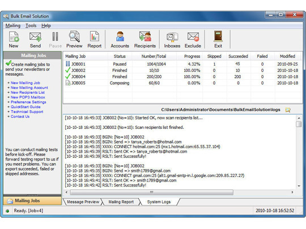Sort by the Number/Total column header
The image size is (306, 229).
154,57
